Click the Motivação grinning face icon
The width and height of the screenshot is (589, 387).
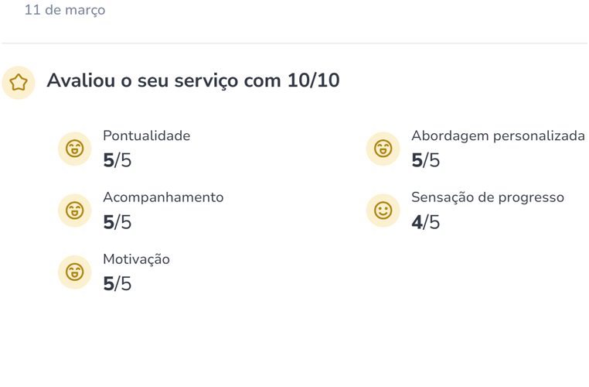(x=75, y=272)
